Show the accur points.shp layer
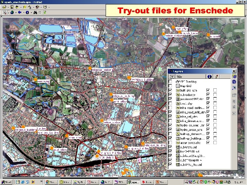Image resolution: width=247 pixels, height=185 pixels. point(170,143)
